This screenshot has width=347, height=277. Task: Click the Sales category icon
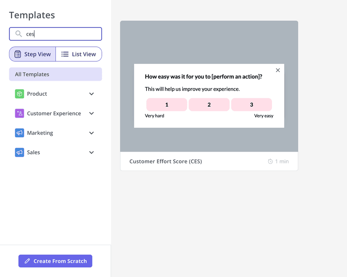click(19, 152)
